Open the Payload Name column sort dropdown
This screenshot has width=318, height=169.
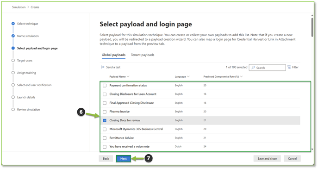pos(128,77)
